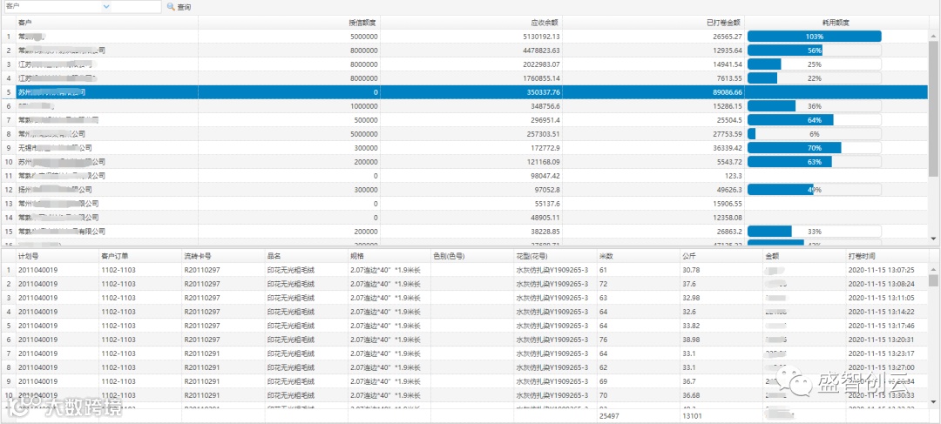
Task: Click the 查询 query button label
Action: (x=184, y=7)
